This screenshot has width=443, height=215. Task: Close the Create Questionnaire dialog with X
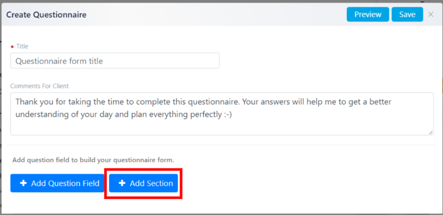pos(430,14)
